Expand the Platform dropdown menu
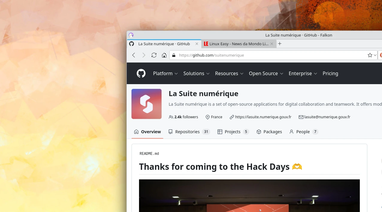Image resolution: width=382 pixels, height=212 pixels. pos(165,73)
